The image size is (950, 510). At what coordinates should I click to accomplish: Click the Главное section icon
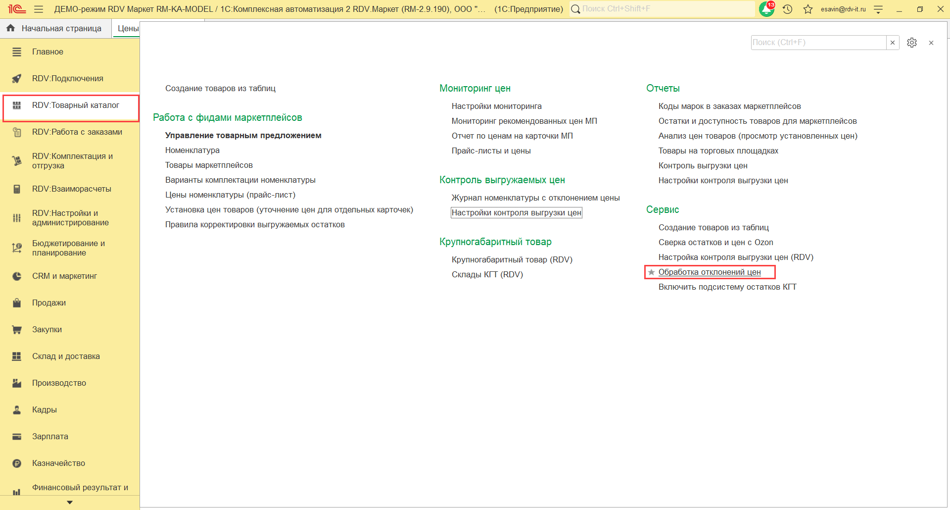17,52
